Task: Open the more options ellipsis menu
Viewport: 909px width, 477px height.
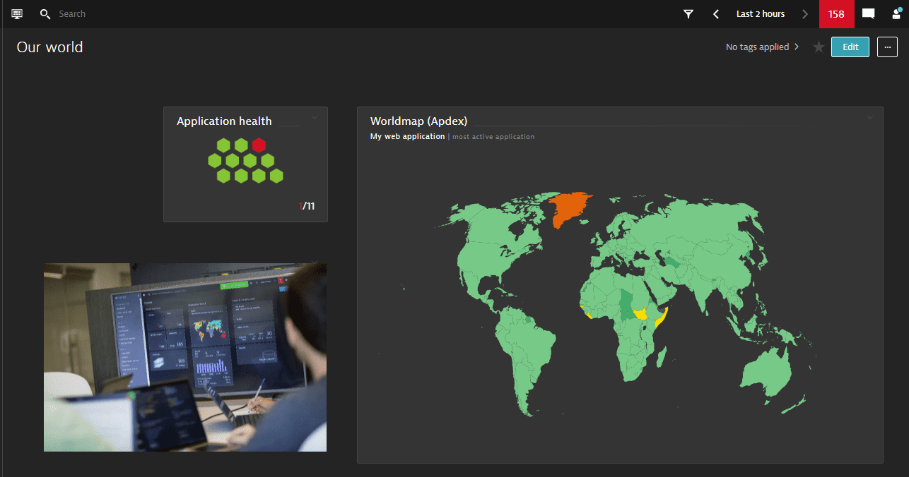Action: [887, 47]
